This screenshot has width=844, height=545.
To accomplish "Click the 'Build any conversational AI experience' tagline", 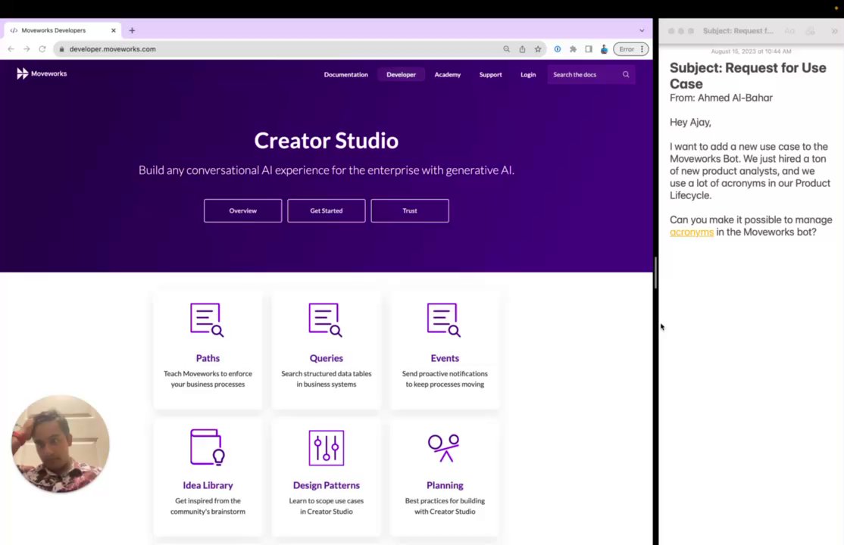I will 327,170.
